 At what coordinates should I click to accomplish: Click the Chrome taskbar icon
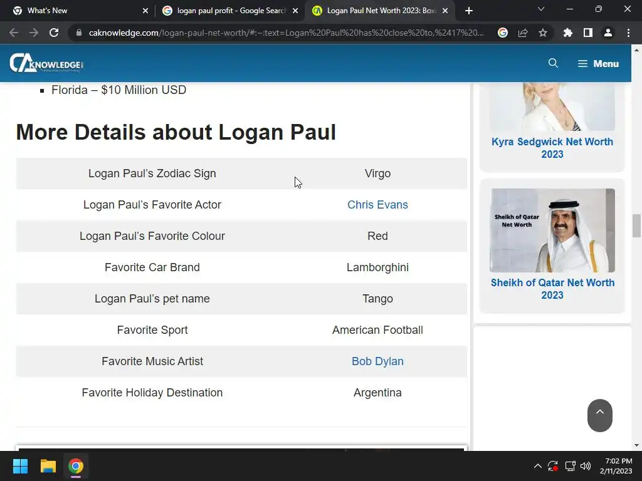(76, 466)
